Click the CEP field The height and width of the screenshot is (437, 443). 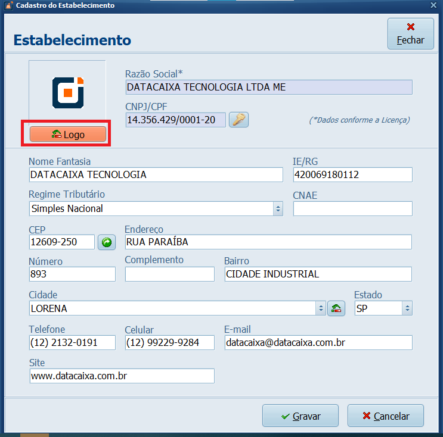(x=62, y=242)
